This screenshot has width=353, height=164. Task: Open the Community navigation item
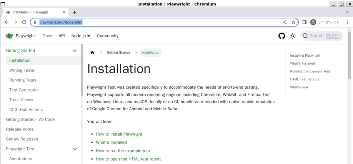pyautogui.click(x=108, y=36)
